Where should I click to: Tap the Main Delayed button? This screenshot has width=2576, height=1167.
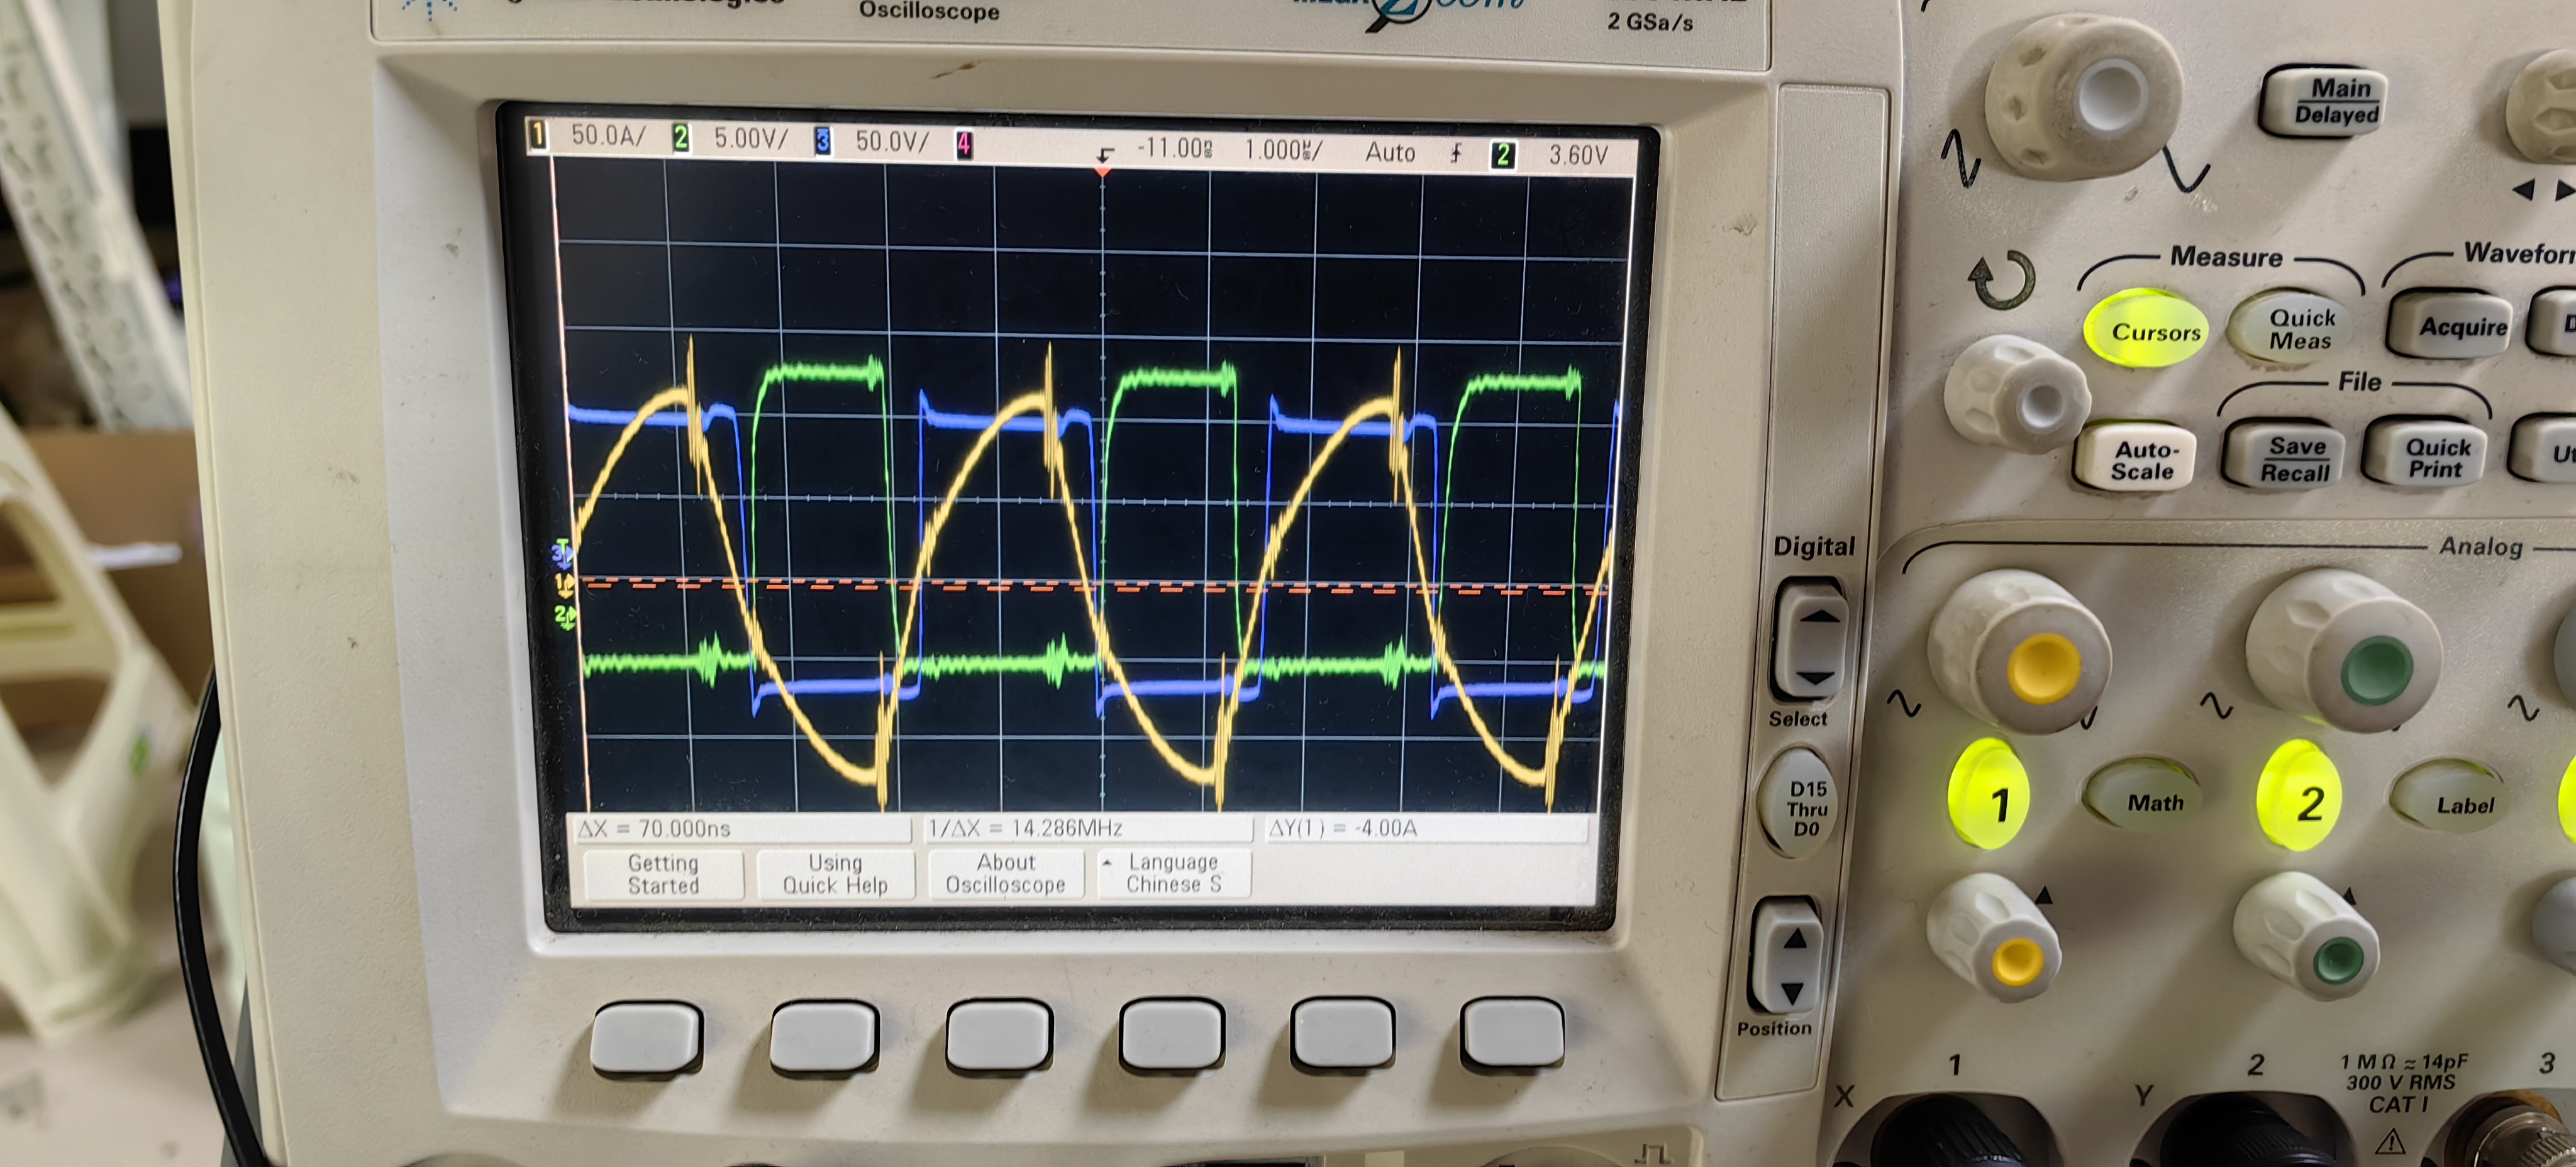click(x=2334, y=101)
